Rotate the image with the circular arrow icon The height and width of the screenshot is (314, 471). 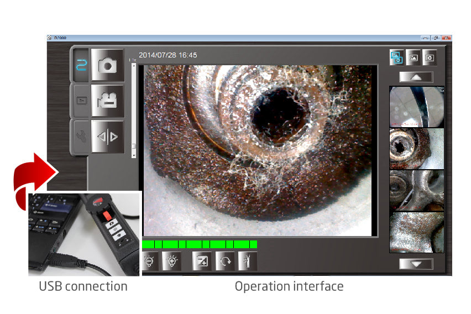click(x=224, y=260)
